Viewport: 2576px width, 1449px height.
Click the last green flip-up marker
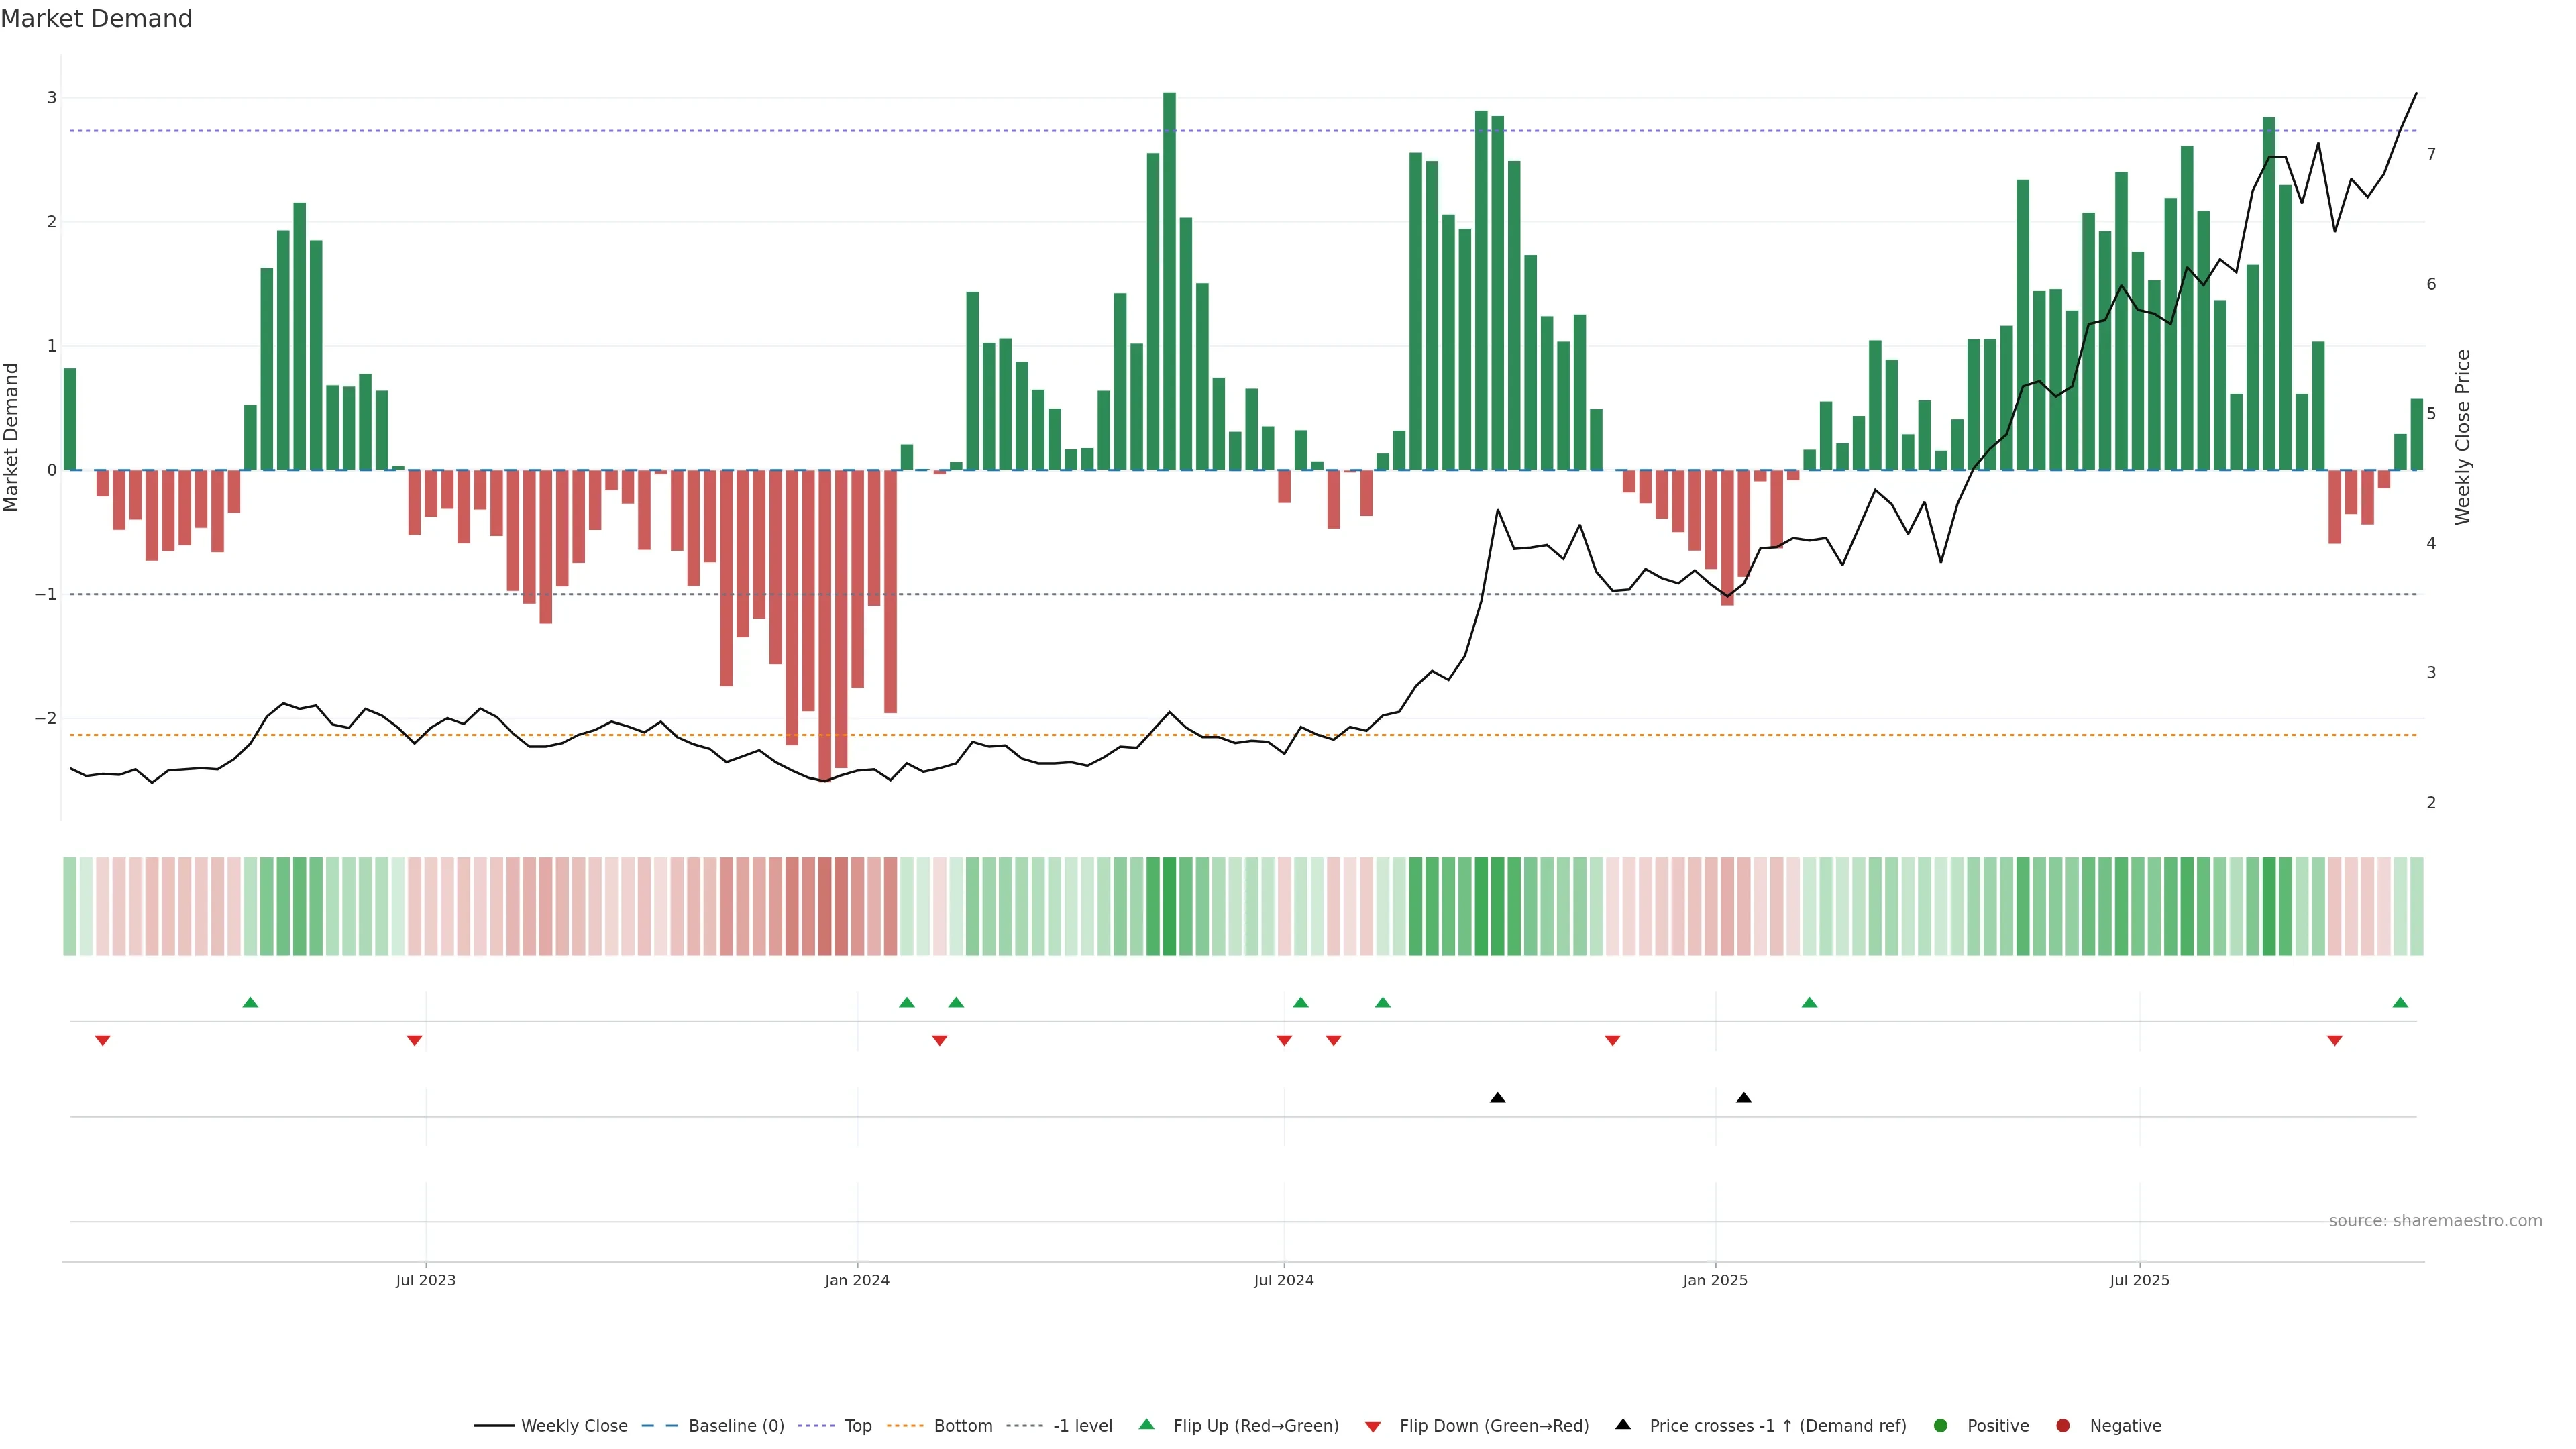(x=2400, y=1002)
